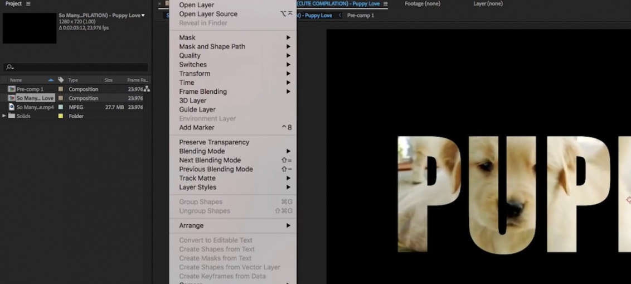Select the Pre-comp 1 item
The image size is (631, 284).
click(x=30, y=89)
